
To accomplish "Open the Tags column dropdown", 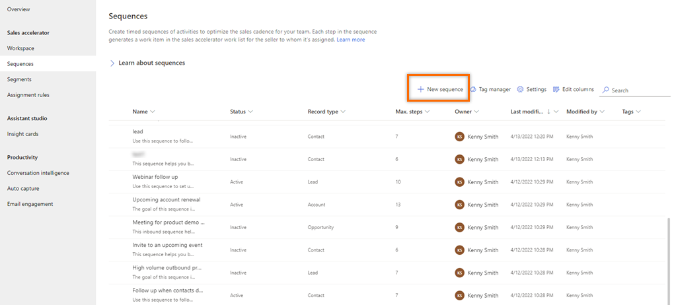I will (638, 112).
